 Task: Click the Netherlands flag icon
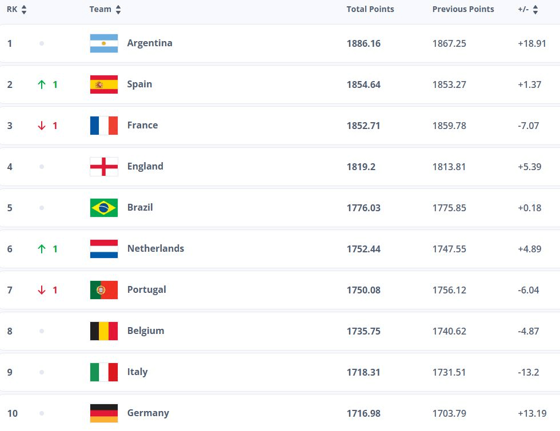(104, 249)
